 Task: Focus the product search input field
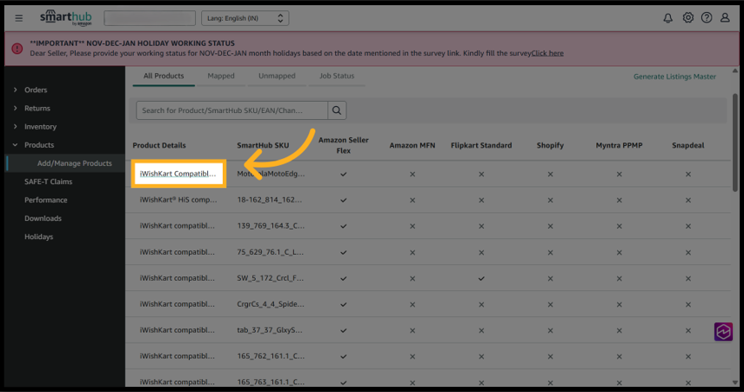231,110
